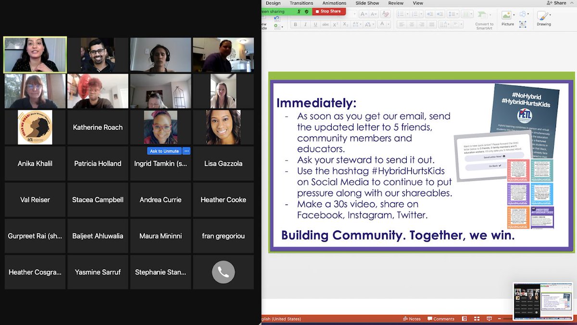
Task: Apply bulleted list formatting
Action: (401, 14)
